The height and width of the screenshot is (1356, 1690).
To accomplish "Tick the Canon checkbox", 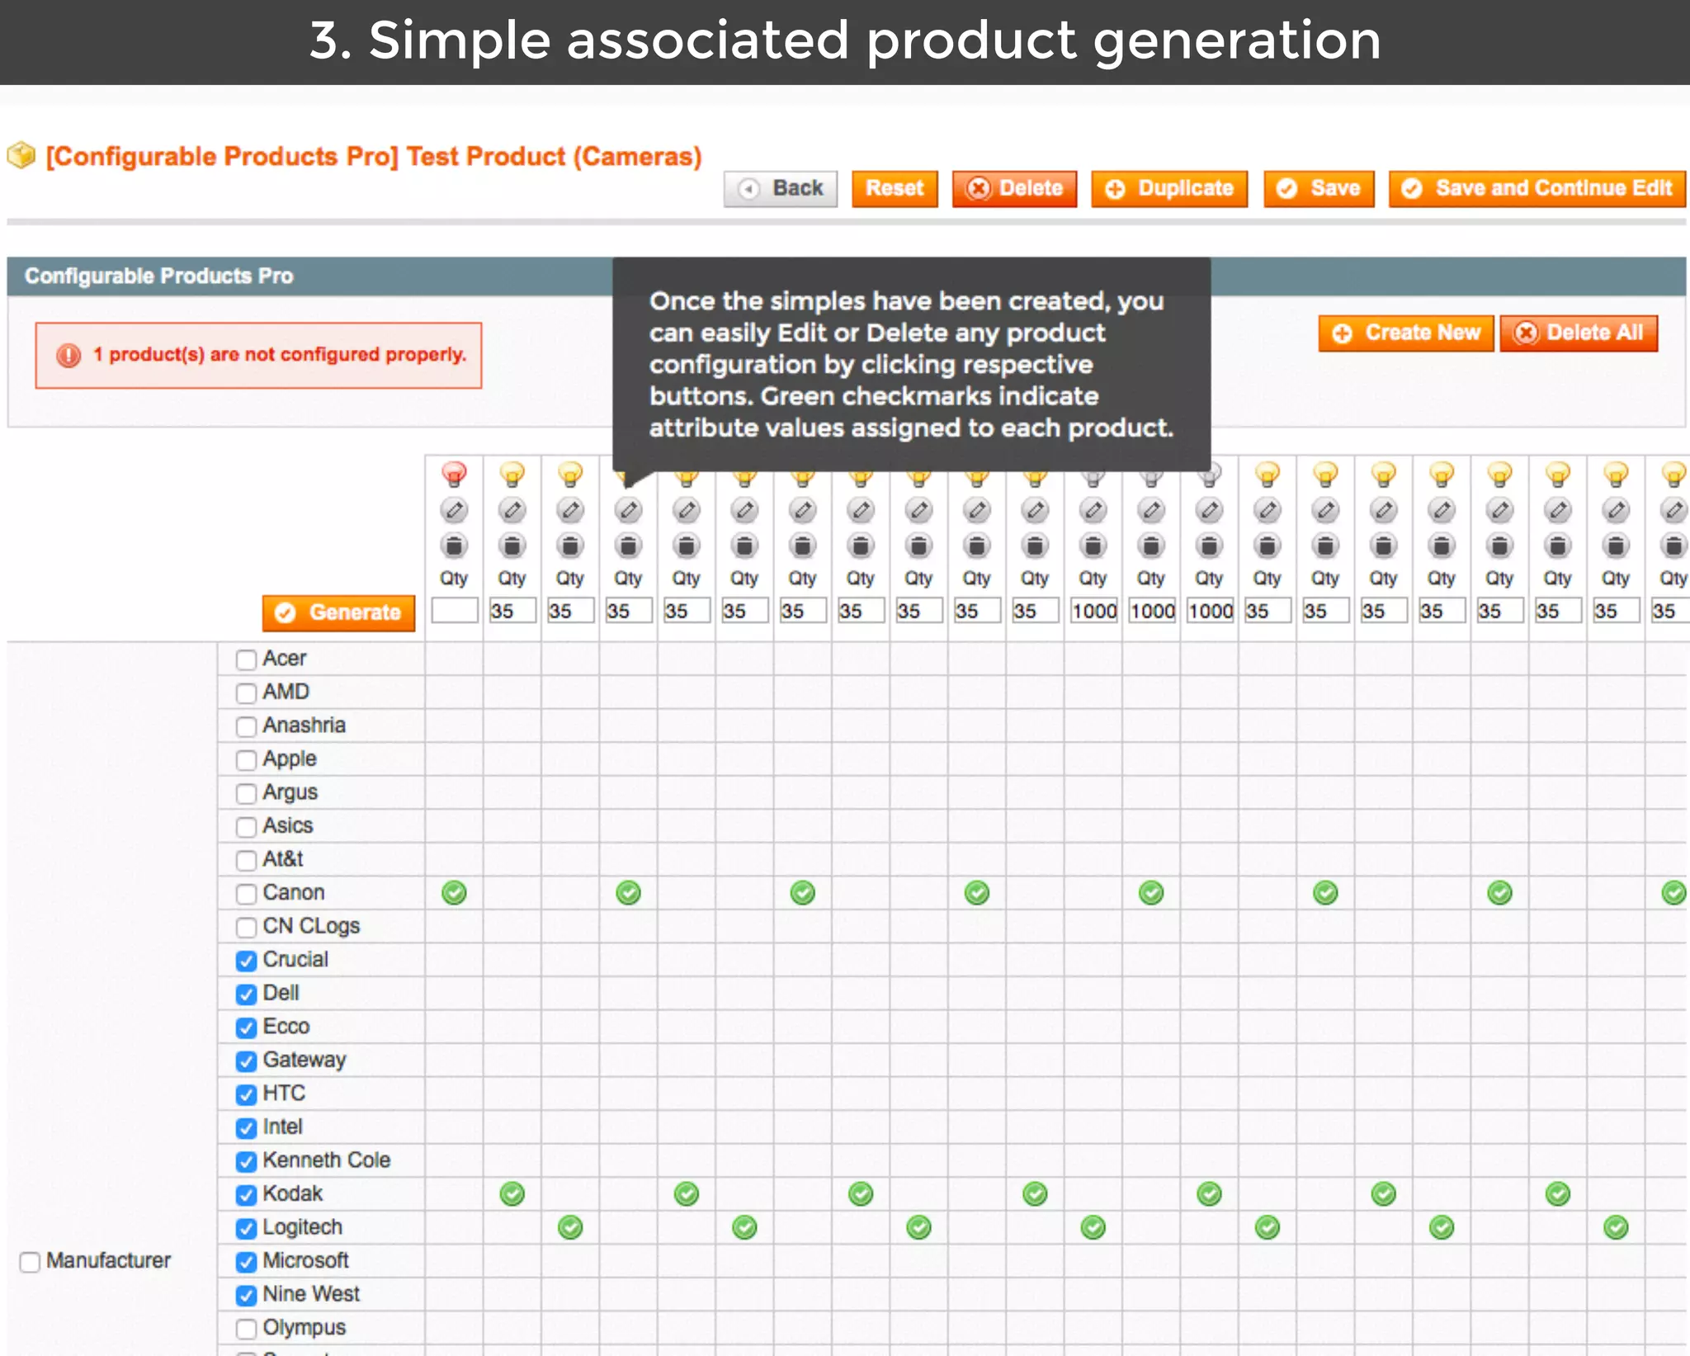I will click(246, 894).
